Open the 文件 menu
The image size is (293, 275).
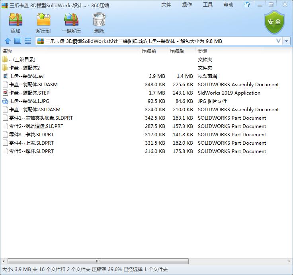pos(166,5)
